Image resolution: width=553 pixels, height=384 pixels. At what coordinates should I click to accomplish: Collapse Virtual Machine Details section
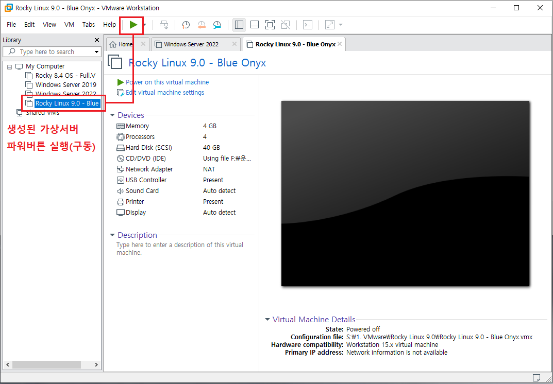(267, 320)
